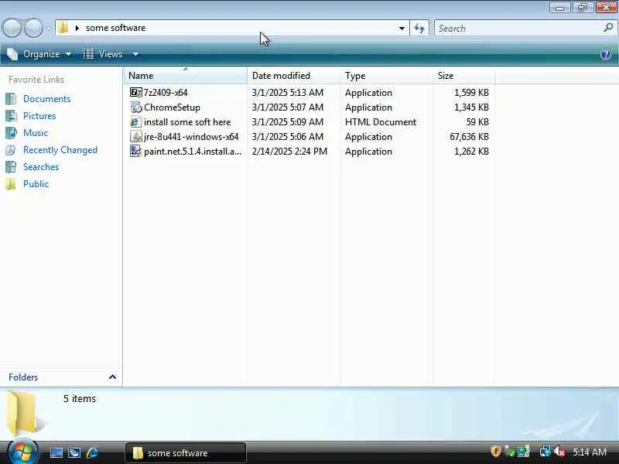Viewport: 619px width, 464px height.
Task: Open the Music favorite link
Action: tap(36, 132)
